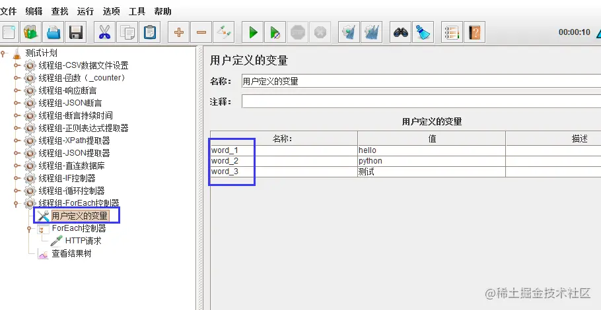Select the word_3 name cell

pyautogui.click(x=283, y=172)
